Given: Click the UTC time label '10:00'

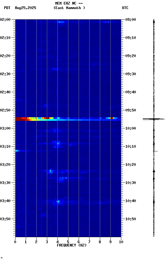Looking at the screenshot, I should 131,128.
